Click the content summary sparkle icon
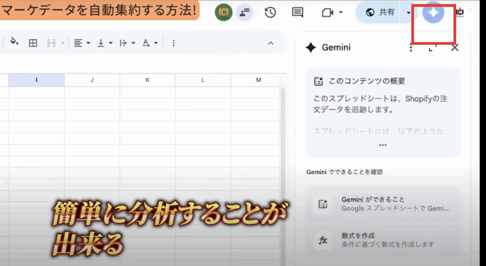The height and width of the screenshot is (266, 486). (x=319, y=82)
